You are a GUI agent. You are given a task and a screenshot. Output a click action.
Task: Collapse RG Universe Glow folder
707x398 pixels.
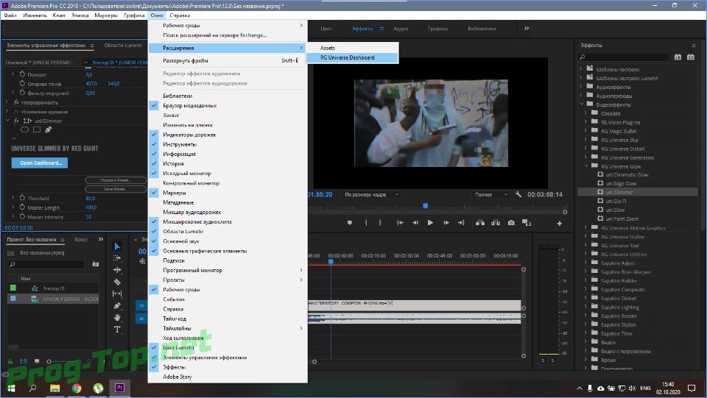[x=587, y=166]
